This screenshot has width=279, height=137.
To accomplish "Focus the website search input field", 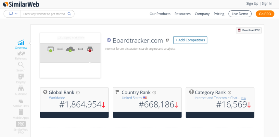I will [44, 14].
